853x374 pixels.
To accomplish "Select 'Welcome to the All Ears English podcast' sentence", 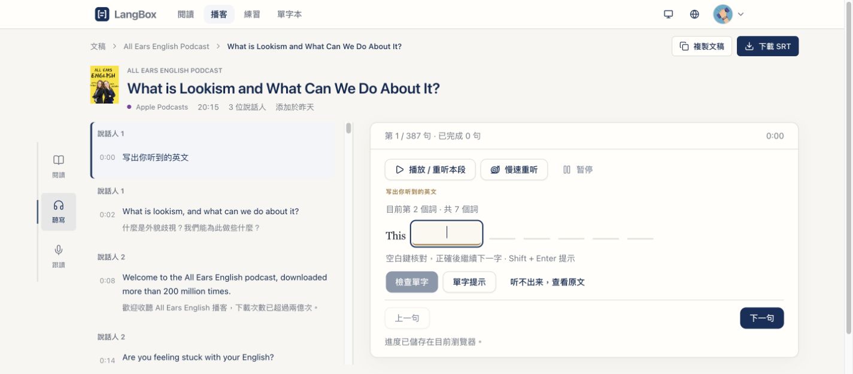I will (x=224, y=284).
